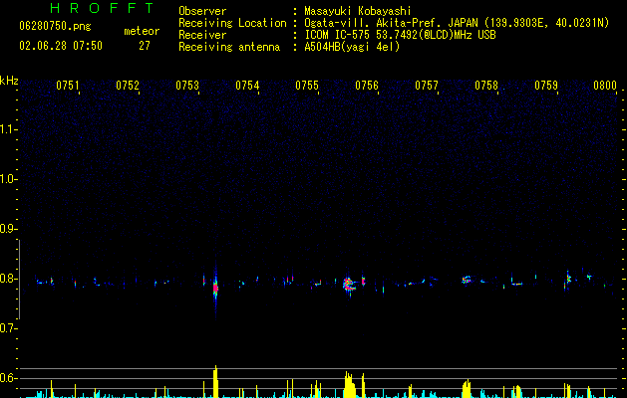Select the filename 06280750.png
The width and height of the screenshot is (627, 398).
click(55, 27)
